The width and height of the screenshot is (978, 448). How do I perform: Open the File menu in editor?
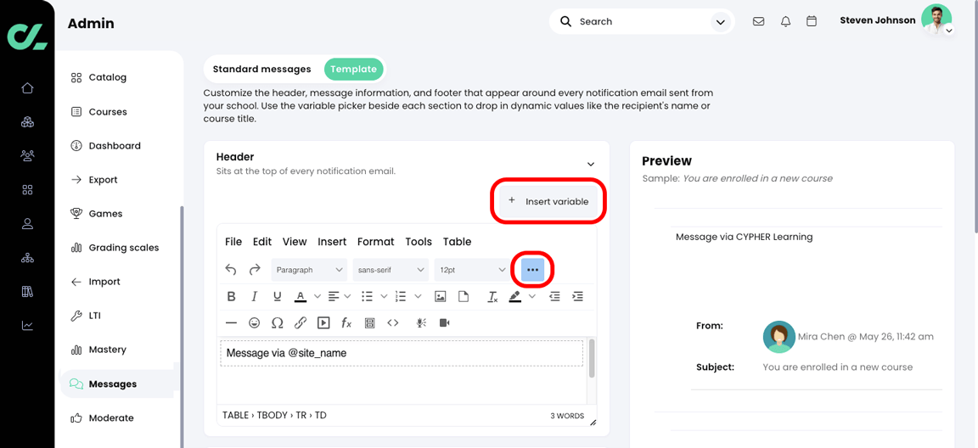pyautogui.click(x=233, y=242)
